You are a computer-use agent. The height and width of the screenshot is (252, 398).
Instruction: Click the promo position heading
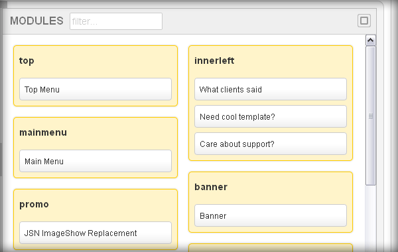pos(34,204)
